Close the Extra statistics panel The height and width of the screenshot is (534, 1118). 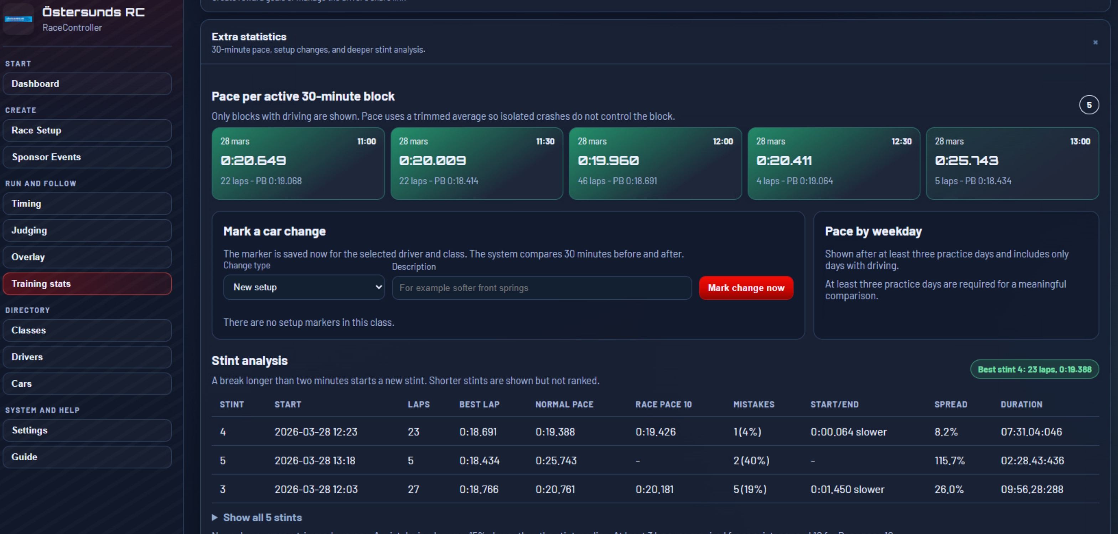(1095, 42)
